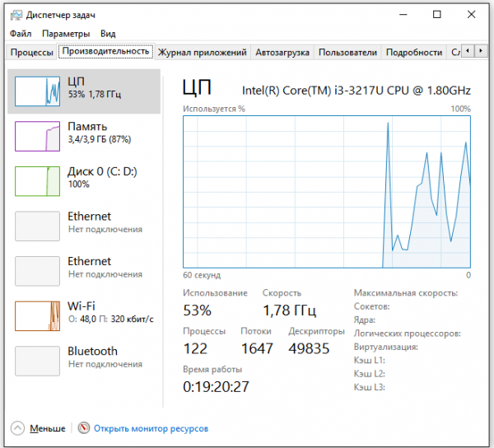This screenshot has width=494, height=448.
Task: Click the Wi-Fi speed text 320 кбит/с
Action: click(x=133, y=320)
